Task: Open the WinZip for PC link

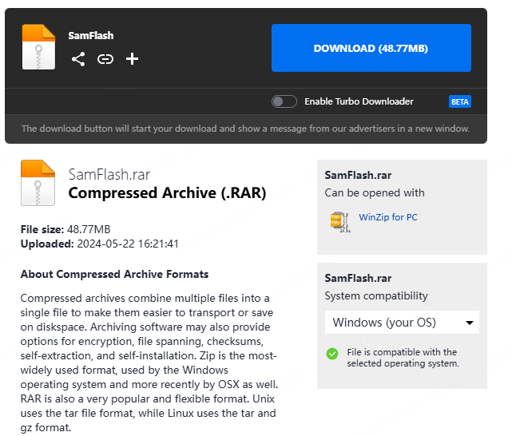Action: [388, 217]
